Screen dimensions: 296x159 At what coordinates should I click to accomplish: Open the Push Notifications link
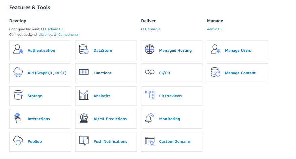[x=110, y=141]
